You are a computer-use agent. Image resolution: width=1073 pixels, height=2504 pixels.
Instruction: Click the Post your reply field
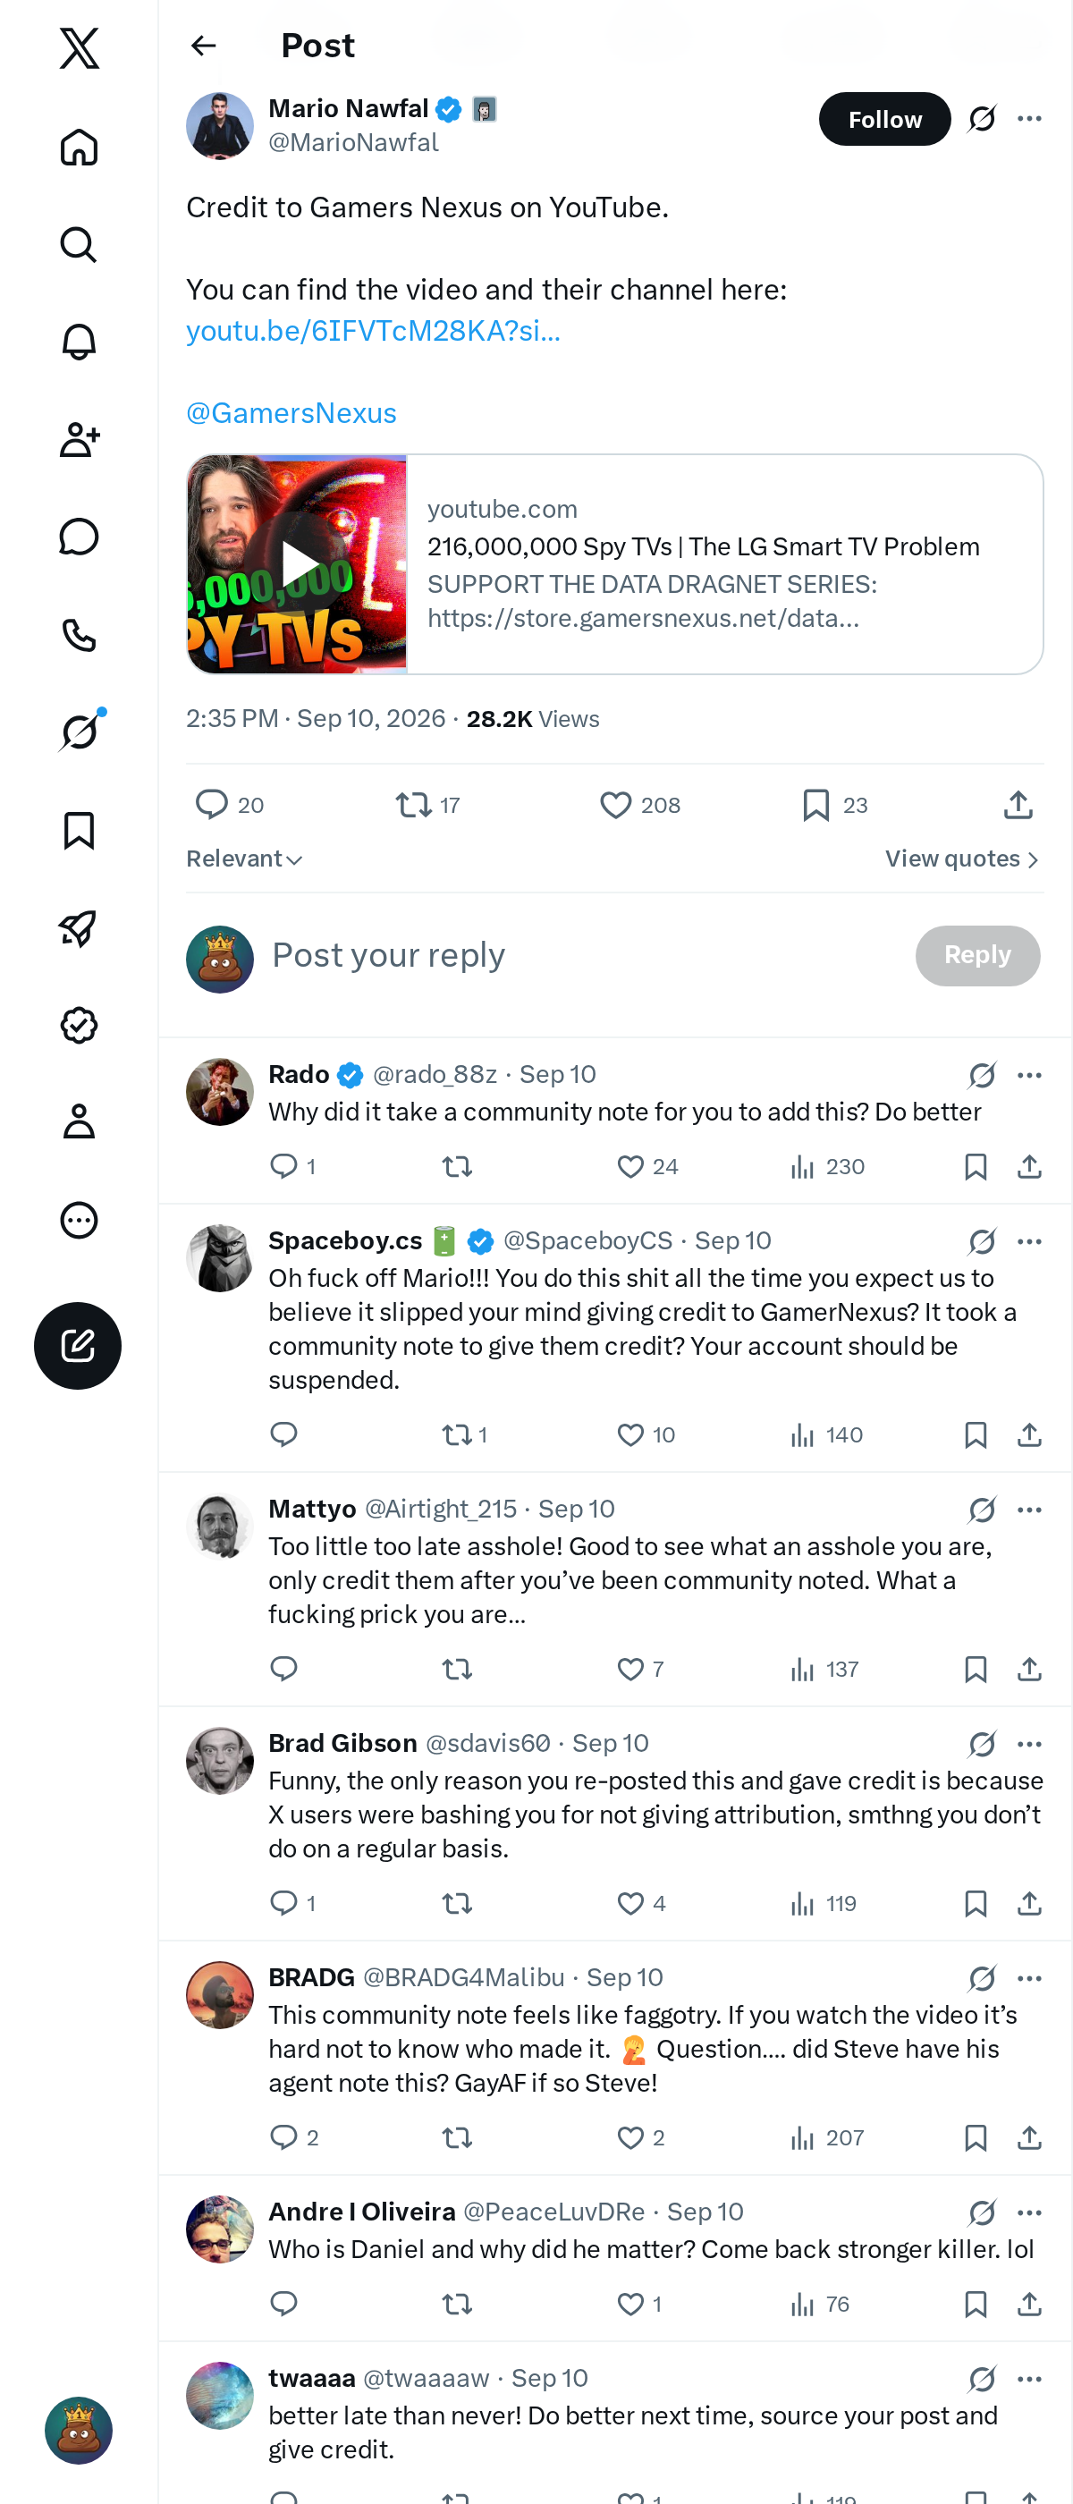[x=583, y=955]
